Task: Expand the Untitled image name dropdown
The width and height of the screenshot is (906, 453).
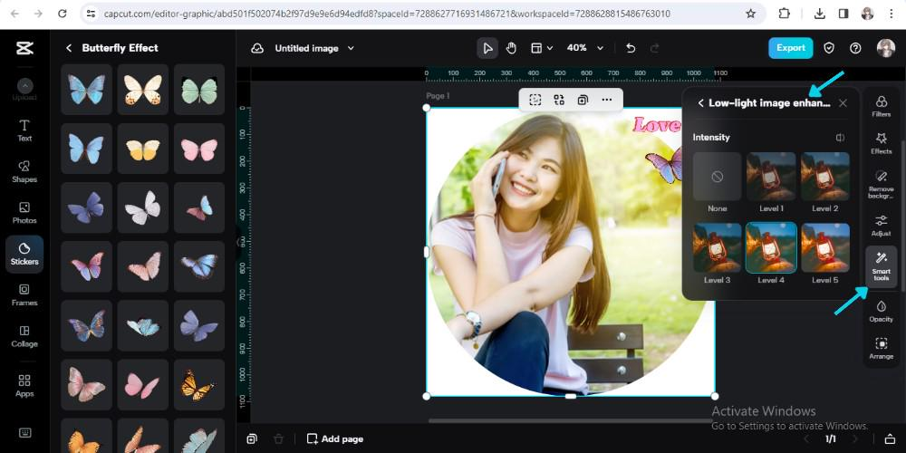Action: 351,49
